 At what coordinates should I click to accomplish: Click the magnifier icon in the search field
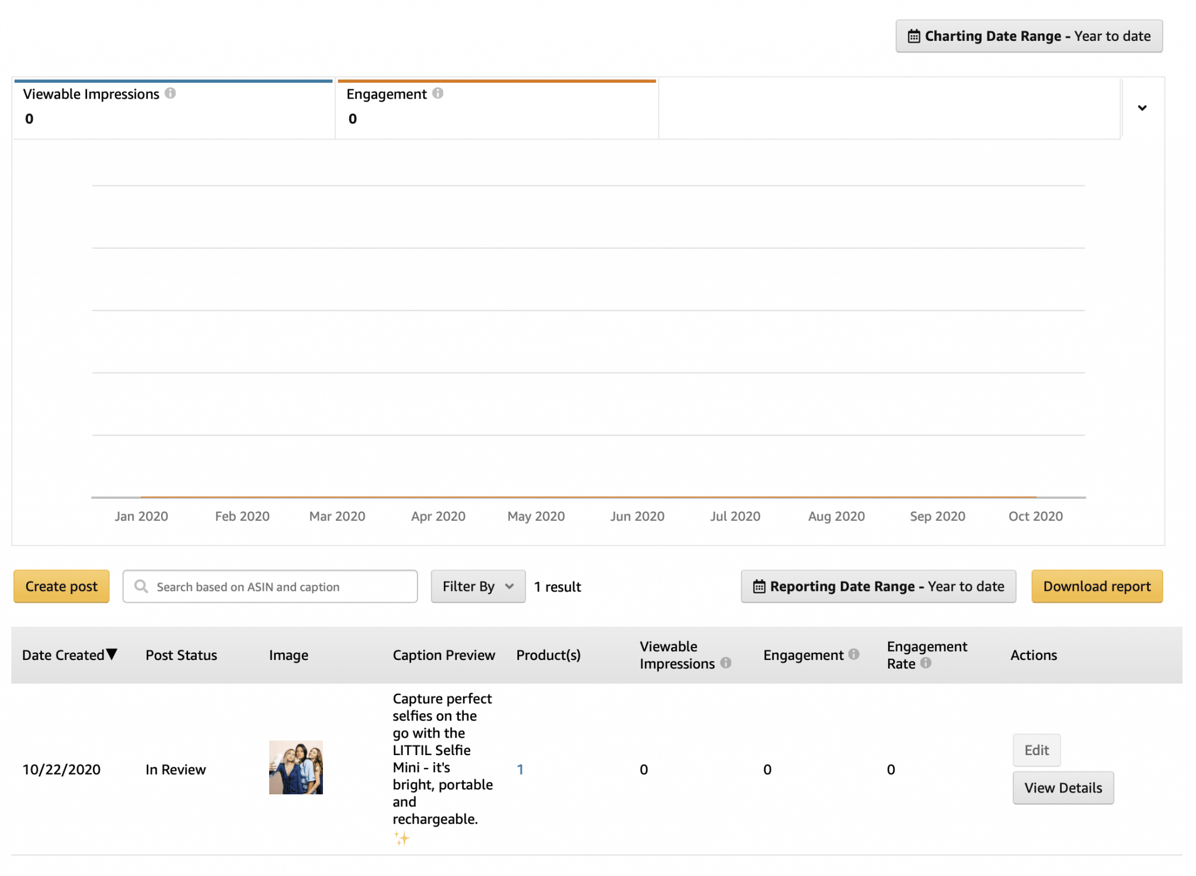pyautogui.click(x=141, y=586)
